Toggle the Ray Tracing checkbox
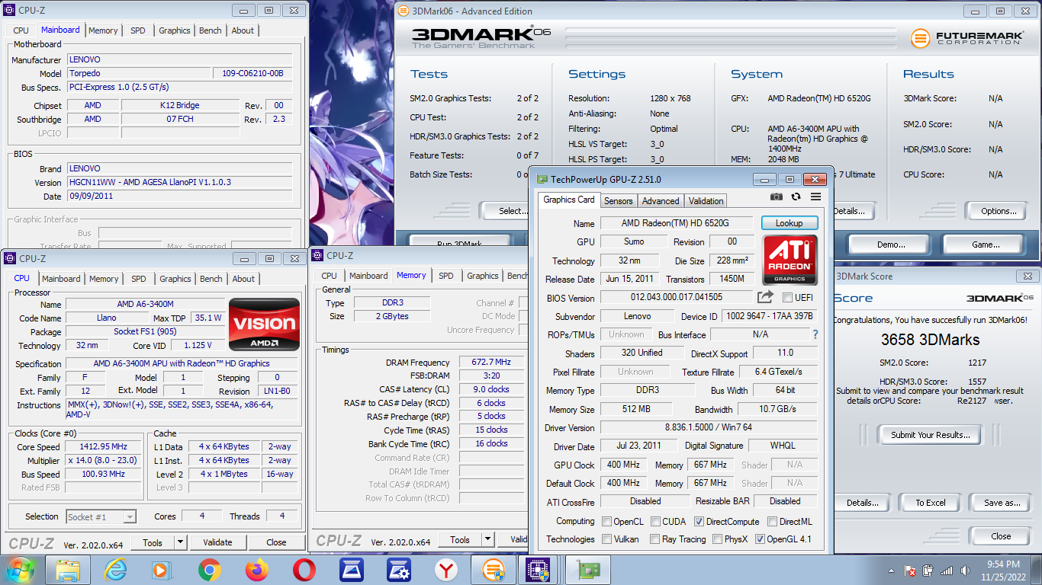 pyautogui.click(x=655, y=539)
